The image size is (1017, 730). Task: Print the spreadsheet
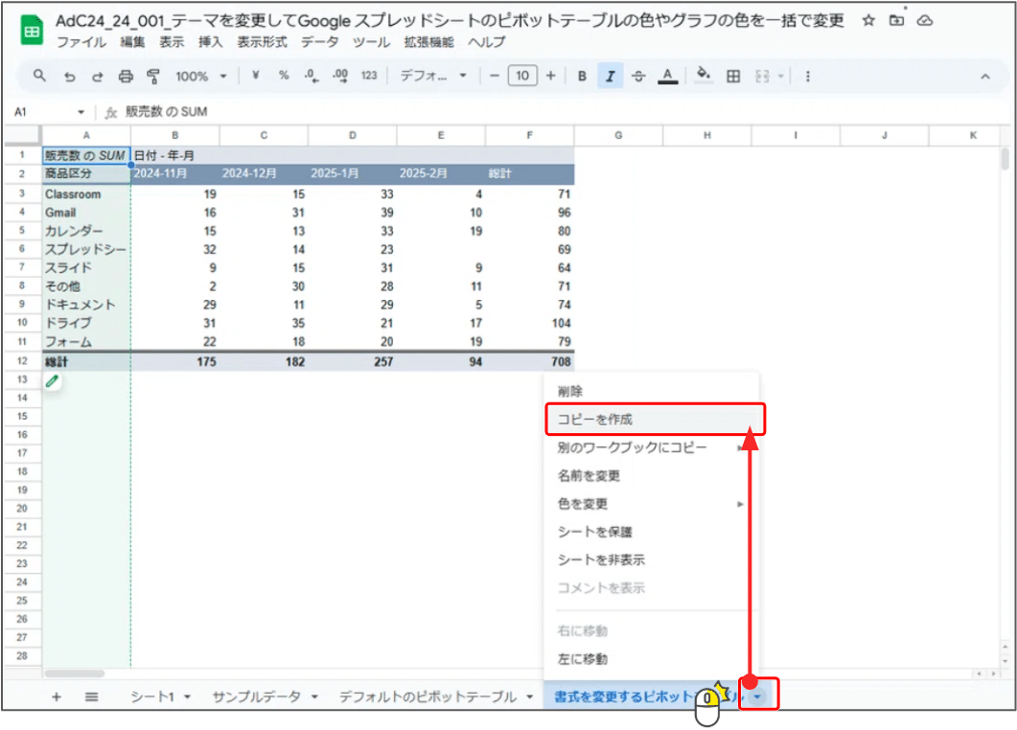[126, 77]
